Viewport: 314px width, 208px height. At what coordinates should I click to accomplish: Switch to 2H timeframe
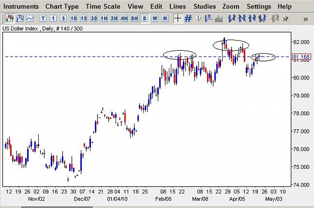pyautogui.click(x=114, y=19)
